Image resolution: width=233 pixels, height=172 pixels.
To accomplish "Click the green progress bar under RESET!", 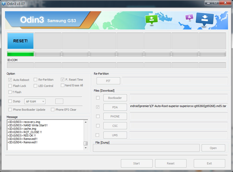I will click(x=21, y=54).
